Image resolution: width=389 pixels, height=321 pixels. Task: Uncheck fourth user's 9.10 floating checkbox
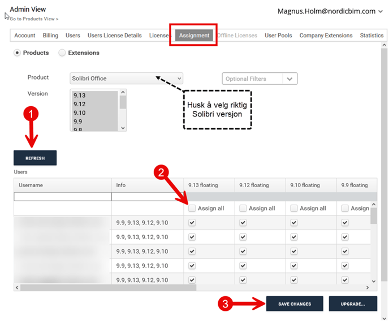pos(294,266)
